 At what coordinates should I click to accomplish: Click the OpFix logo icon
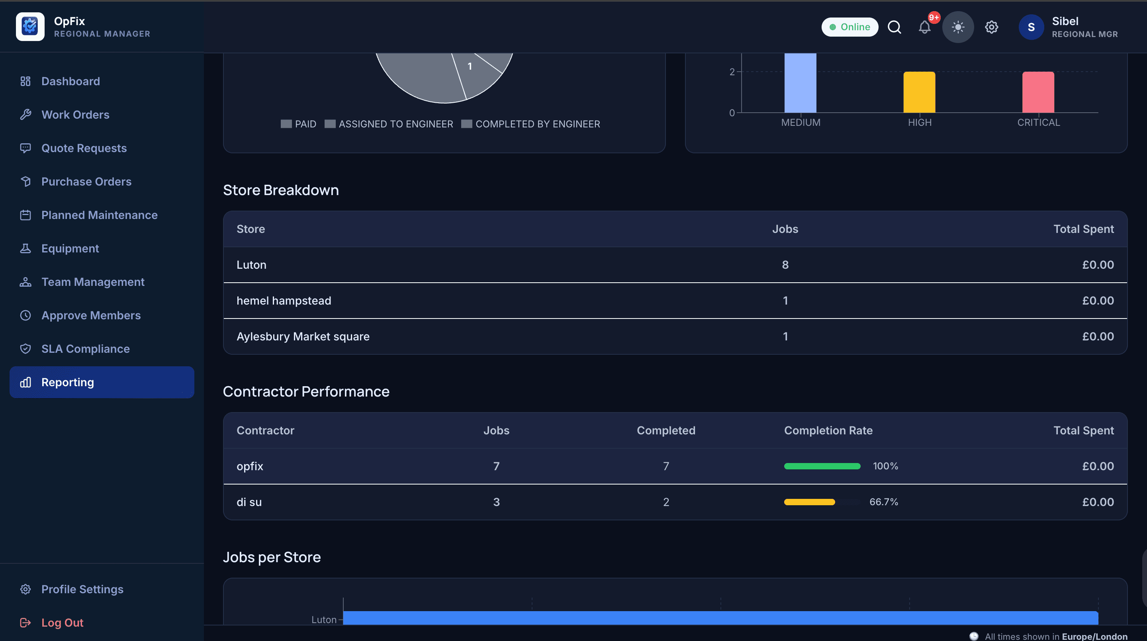pos(30,27)
